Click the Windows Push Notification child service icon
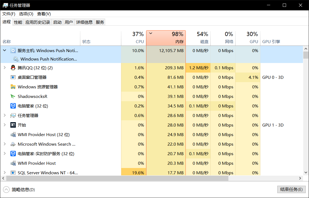Image resolution: width=309 pixels, height=198 pixels. point(16,59)
